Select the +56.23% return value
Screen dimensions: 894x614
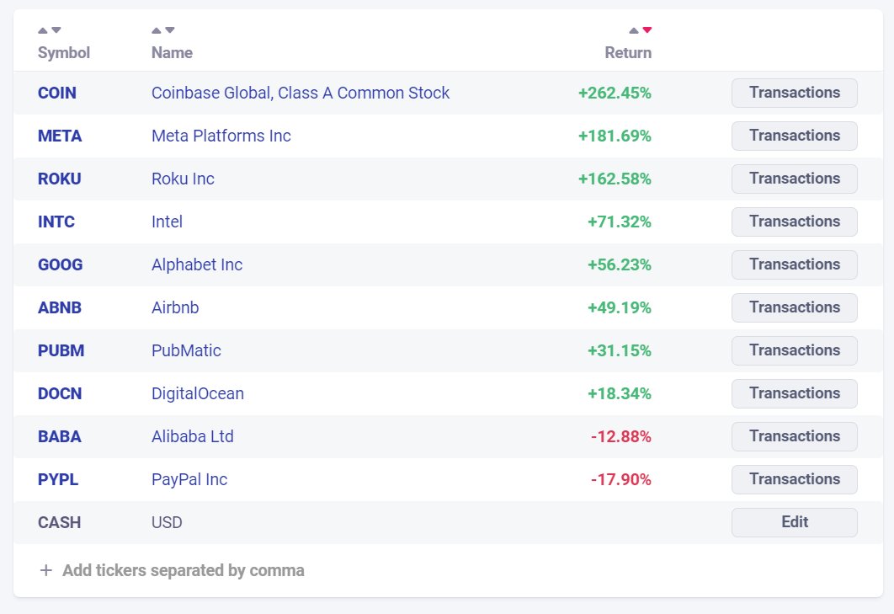point(620,264)
